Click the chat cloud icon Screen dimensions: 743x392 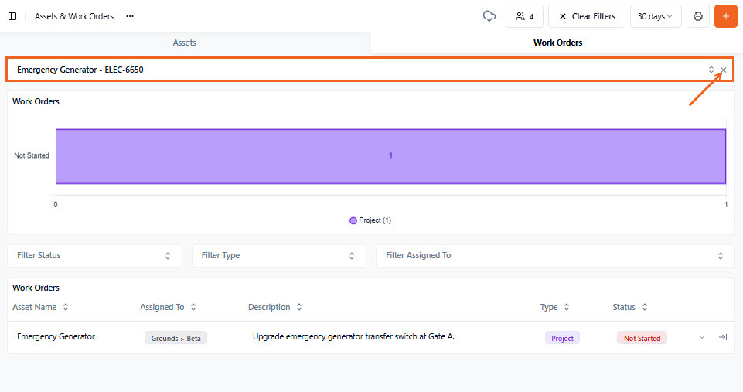pos(489,16)
